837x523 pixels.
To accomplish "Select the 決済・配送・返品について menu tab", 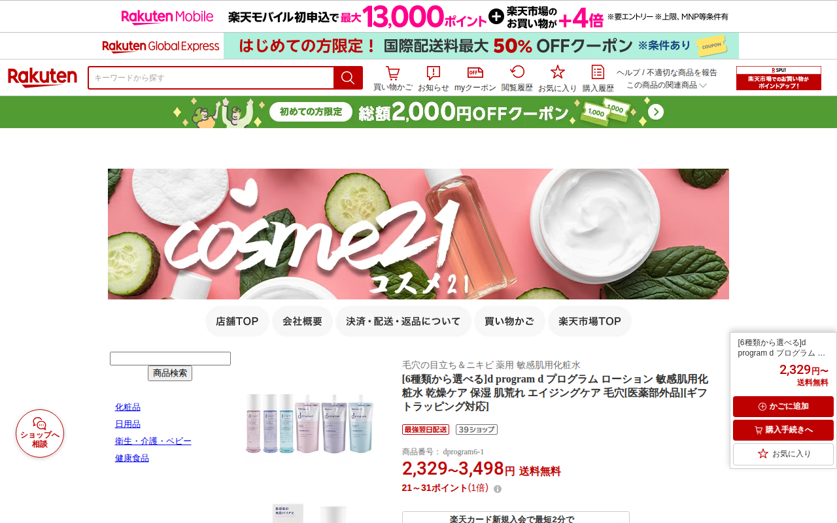I will pyautogui.click(x=403, y=322).
